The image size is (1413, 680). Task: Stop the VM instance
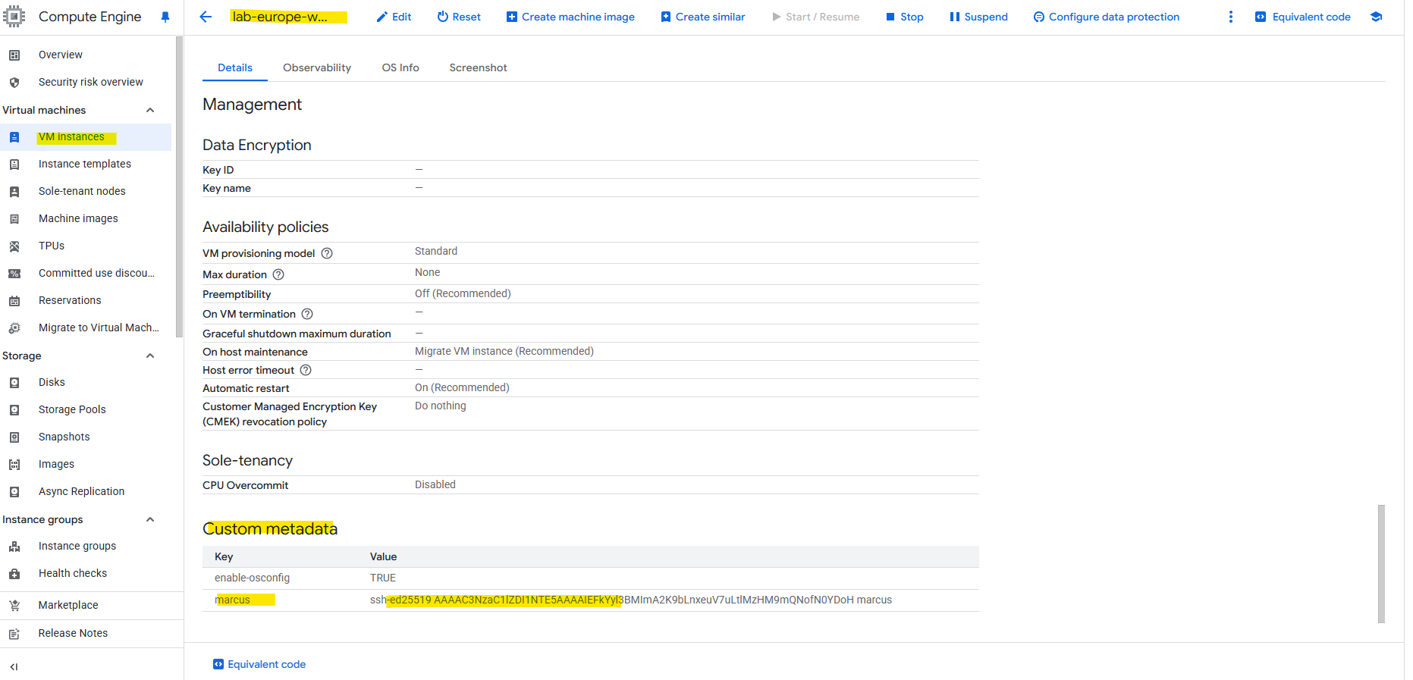point(904,17)
